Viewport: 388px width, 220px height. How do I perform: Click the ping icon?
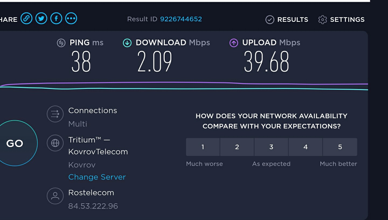tap(61, 43)
